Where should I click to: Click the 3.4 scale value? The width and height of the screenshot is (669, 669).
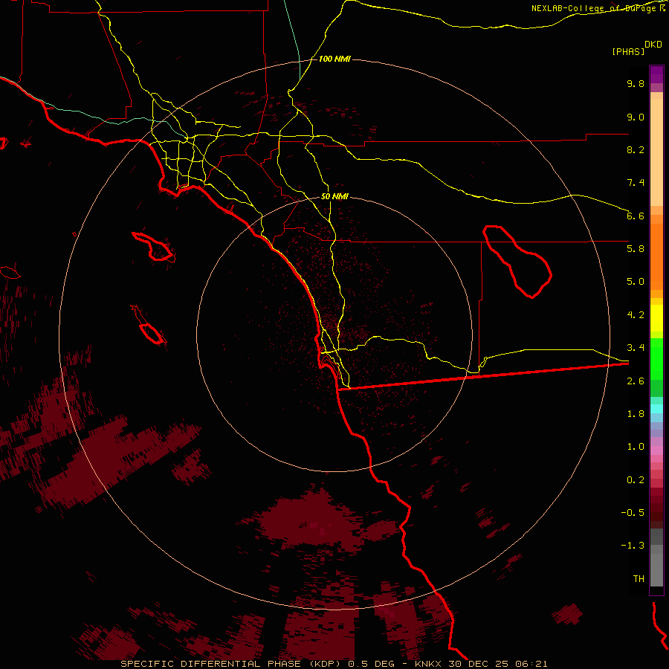[x=636, y=348]
